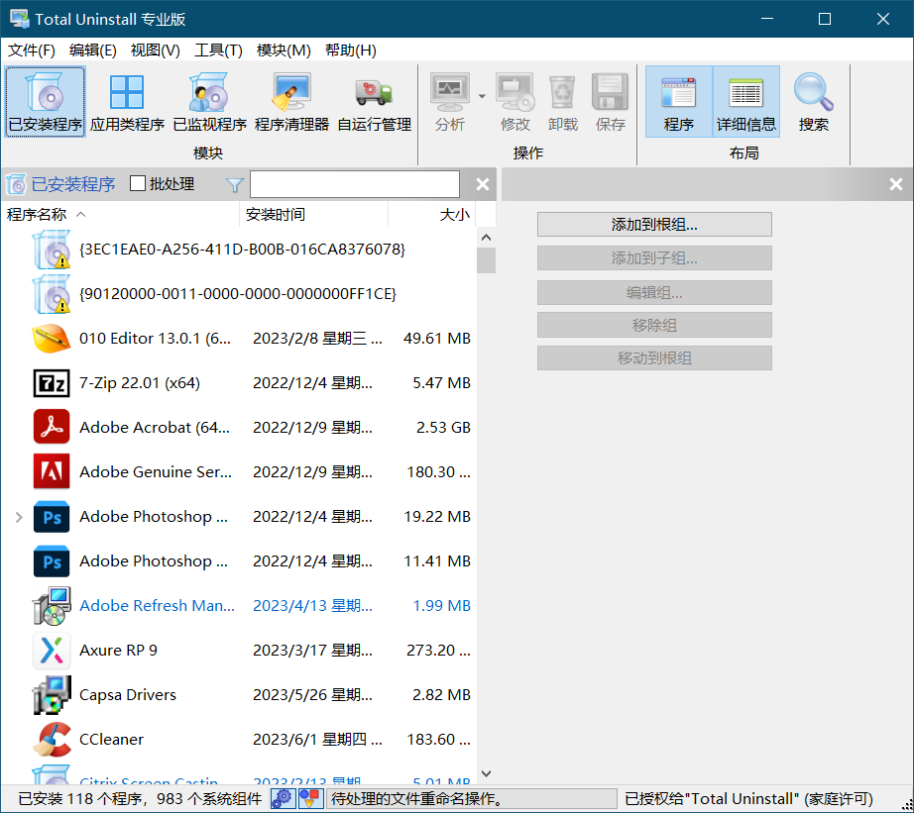The image size is (914, 813).
Task: Select the {90120000-0011-0000-0000-0000000FF1CE} entry
Action: click(238, 293)
